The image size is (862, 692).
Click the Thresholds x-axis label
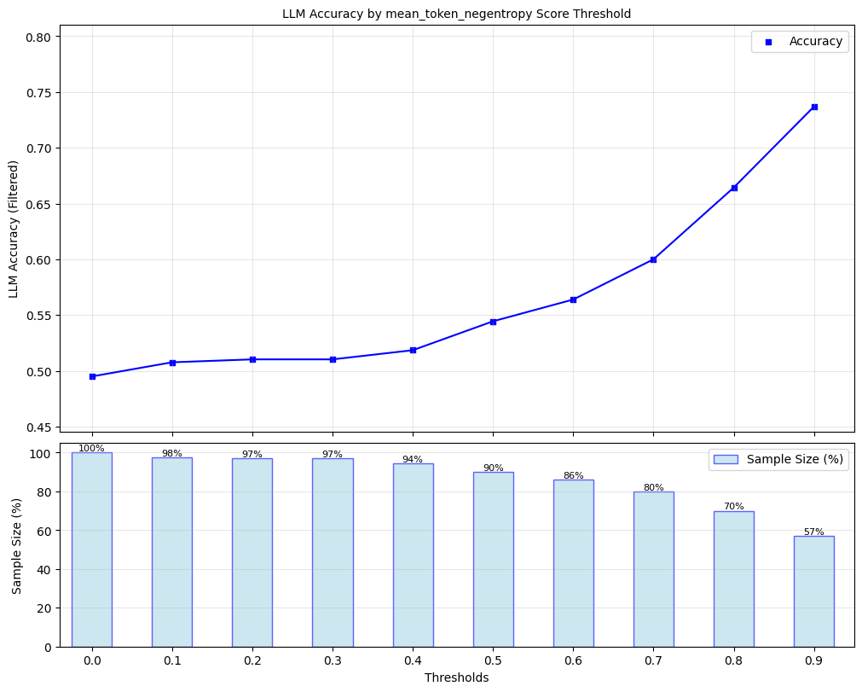[456, 677]
